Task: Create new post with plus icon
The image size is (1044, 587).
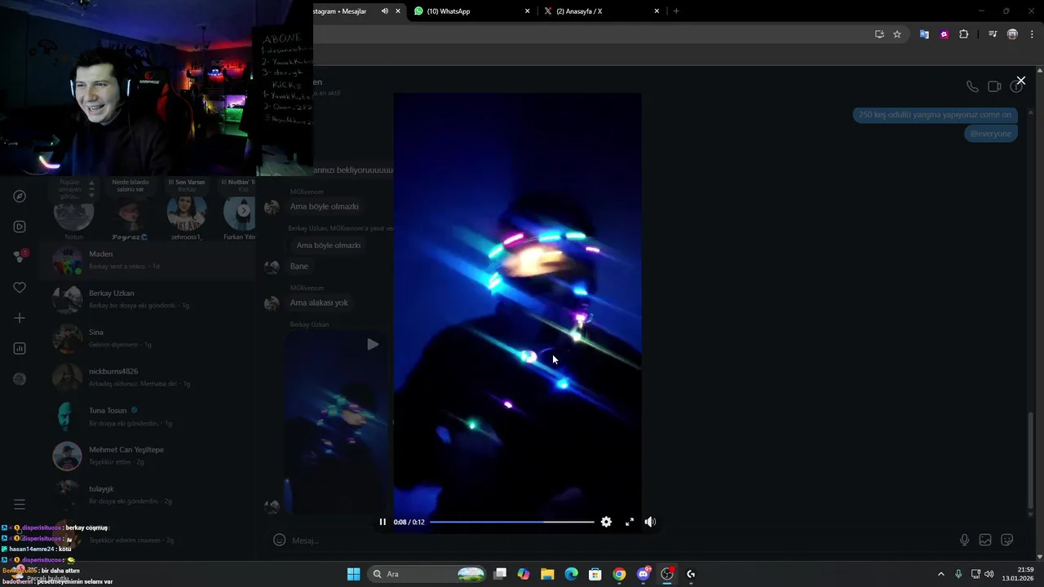Action: tap(20, 318)
